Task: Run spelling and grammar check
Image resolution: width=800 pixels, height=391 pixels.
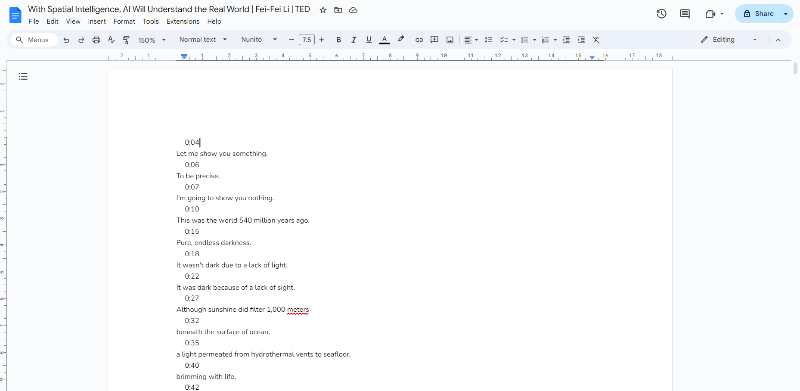Action: [x=111, y=40]
